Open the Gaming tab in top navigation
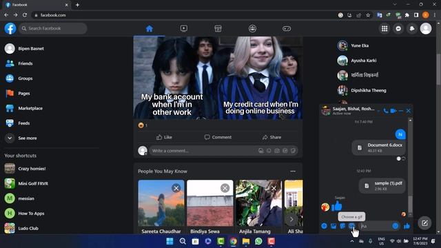The width and height of the screenshot is (441, 248). (287, 28)
